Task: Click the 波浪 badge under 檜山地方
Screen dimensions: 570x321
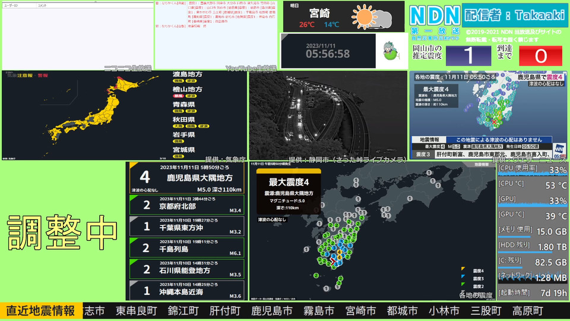Action: pos(191,96)
